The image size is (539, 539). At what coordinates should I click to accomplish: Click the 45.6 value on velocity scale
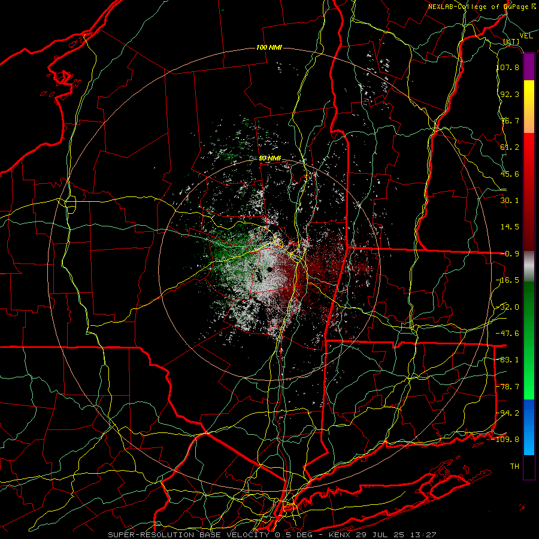click(510, 174)
